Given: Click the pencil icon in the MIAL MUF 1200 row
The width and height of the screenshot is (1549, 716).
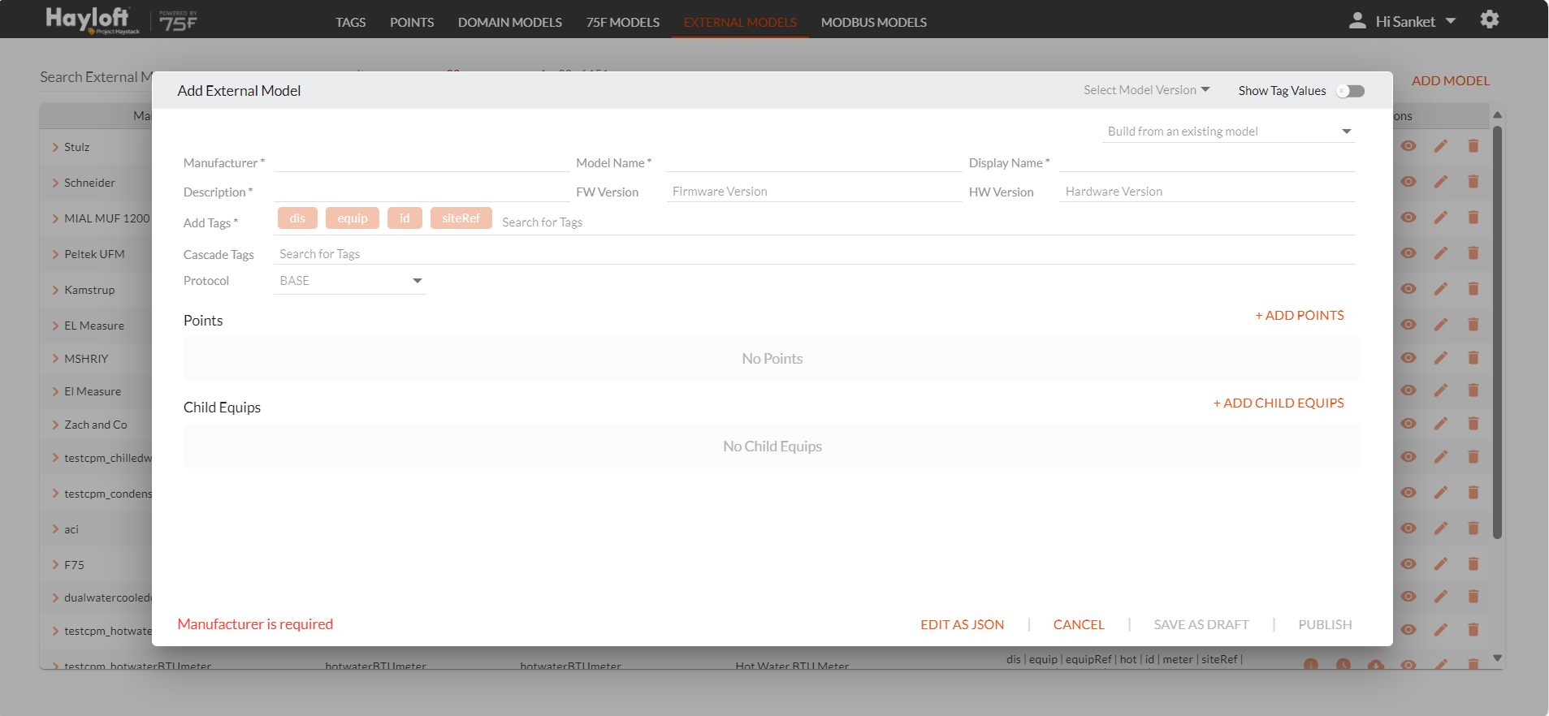Looking at the screenshot, I should pyautogui.click(x=1440, y=218).
